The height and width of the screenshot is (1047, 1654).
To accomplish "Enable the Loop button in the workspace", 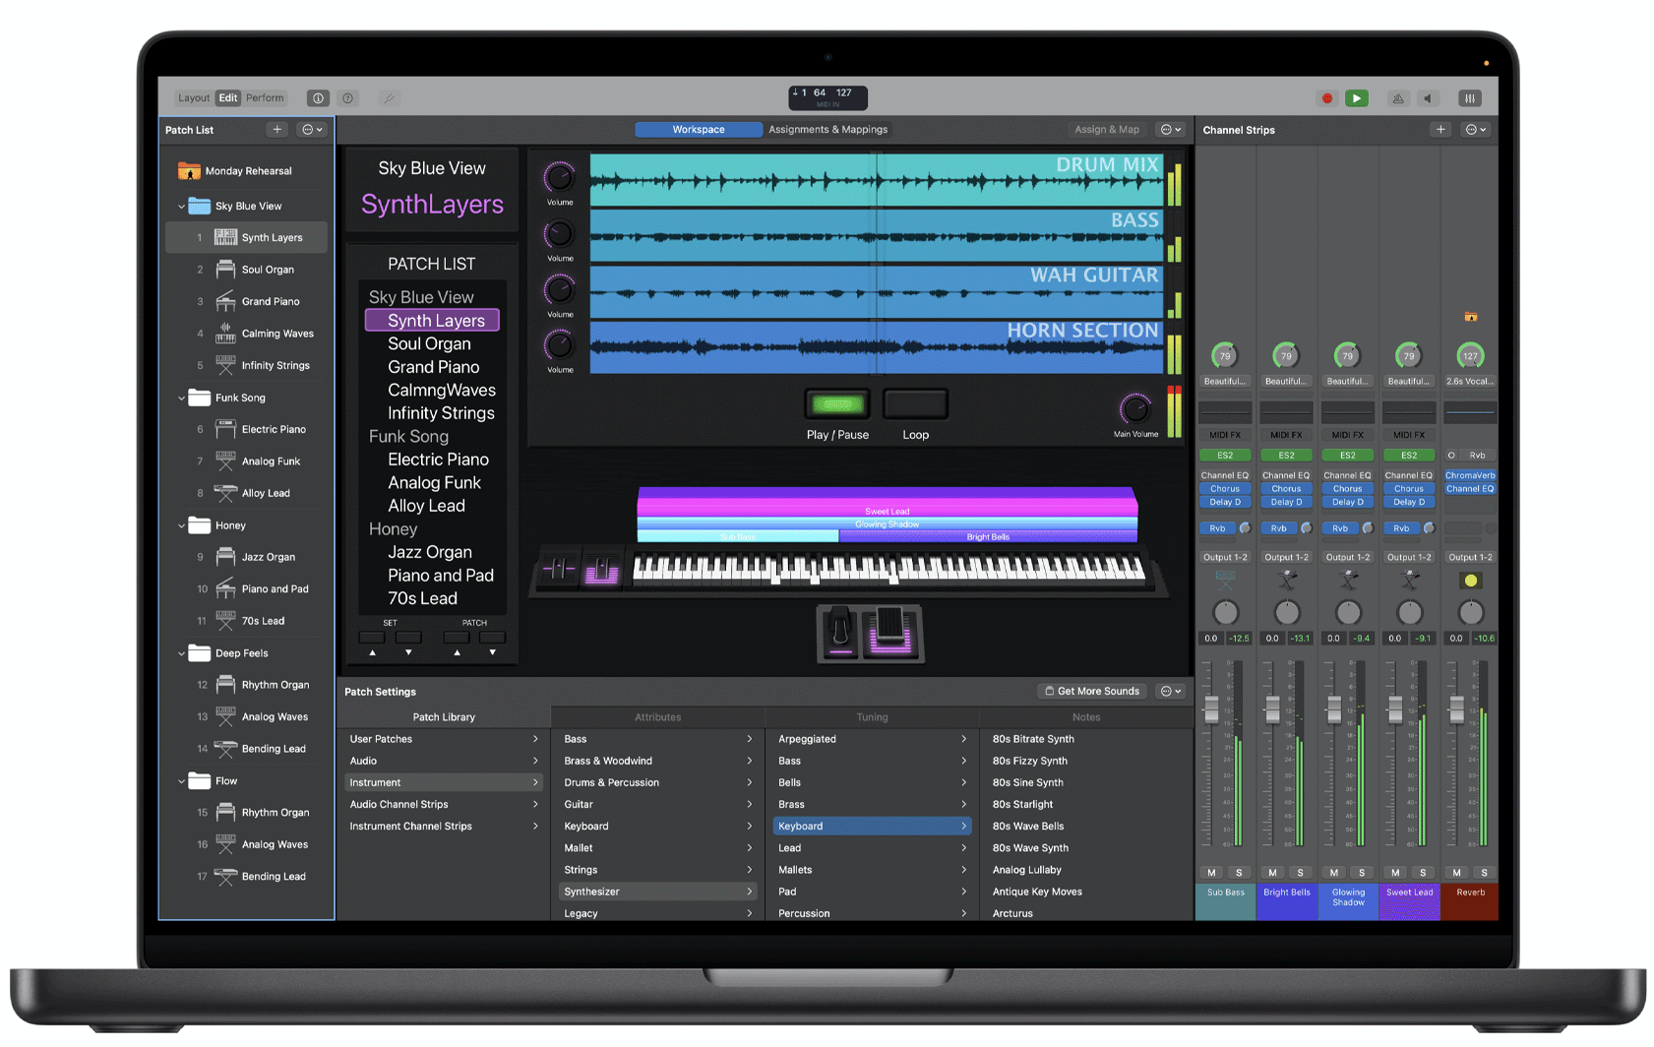I will 914,403.
